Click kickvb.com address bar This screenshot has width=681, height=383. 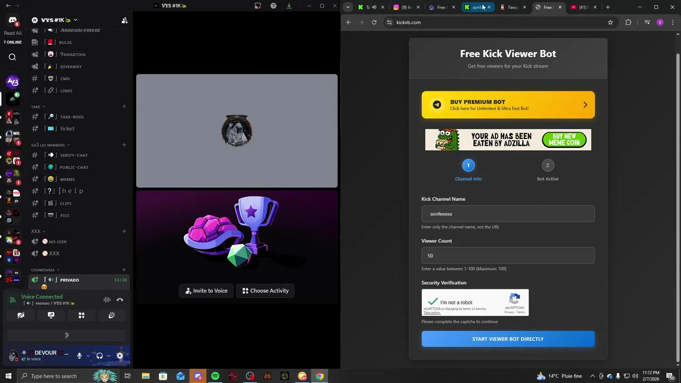(500, 22)
